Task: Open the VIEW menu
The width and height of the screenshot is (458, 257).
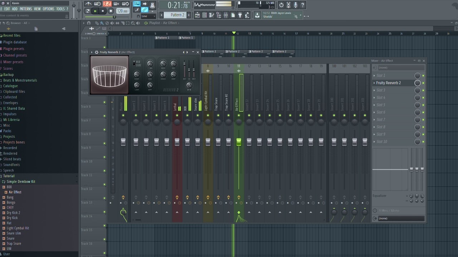Action: pos(37,9)
